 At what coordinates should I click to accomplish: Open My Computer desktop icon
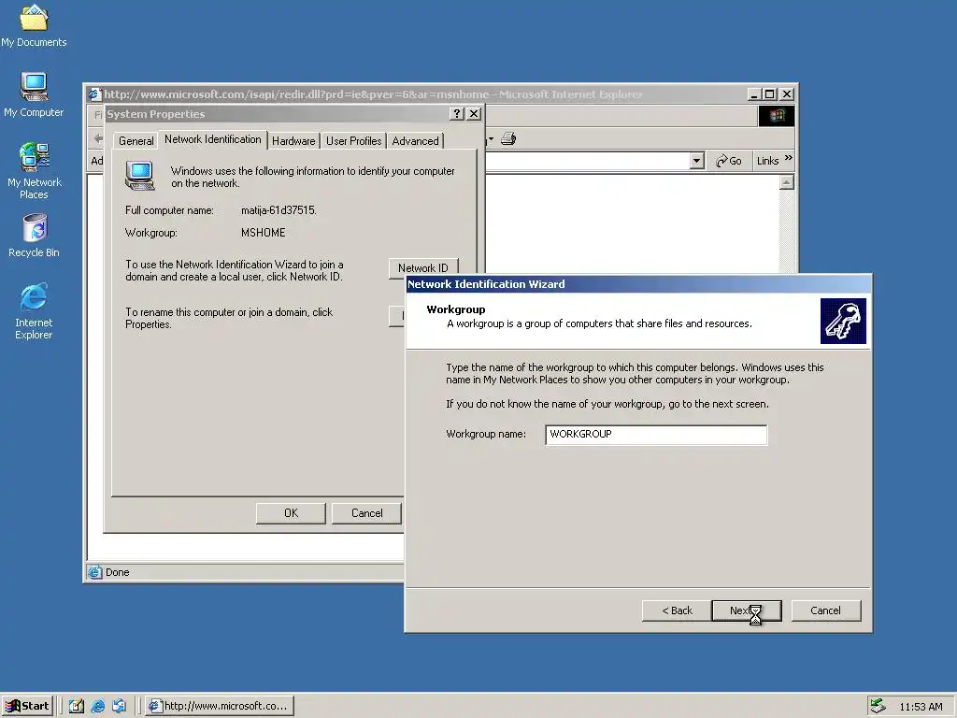[x=34, y=94]
